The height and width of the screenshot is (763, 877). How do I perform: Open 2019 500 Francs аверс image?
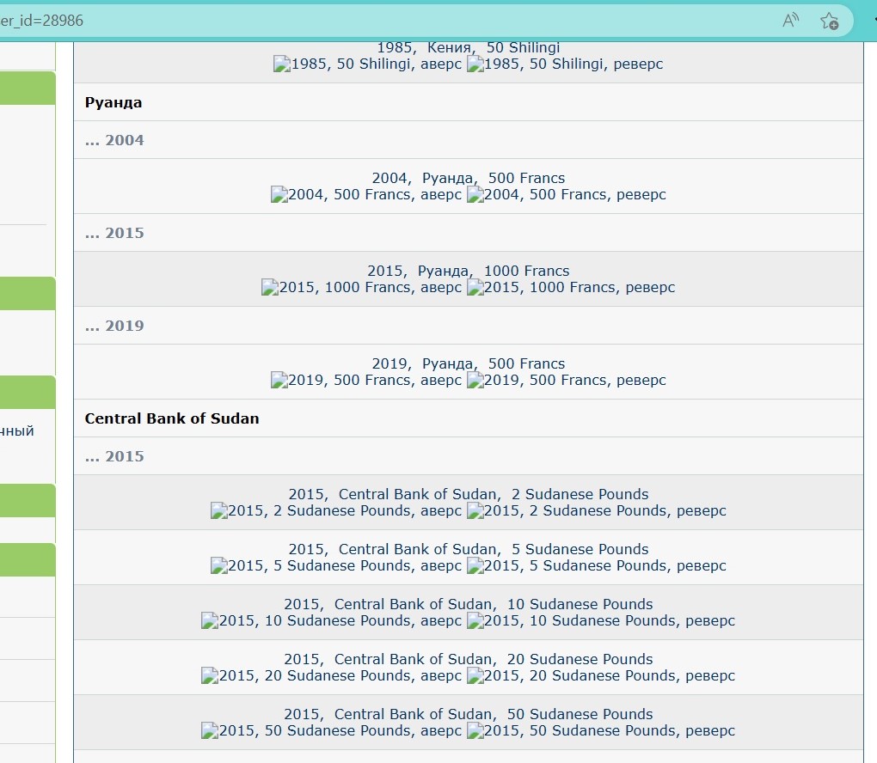pos(365,381)
